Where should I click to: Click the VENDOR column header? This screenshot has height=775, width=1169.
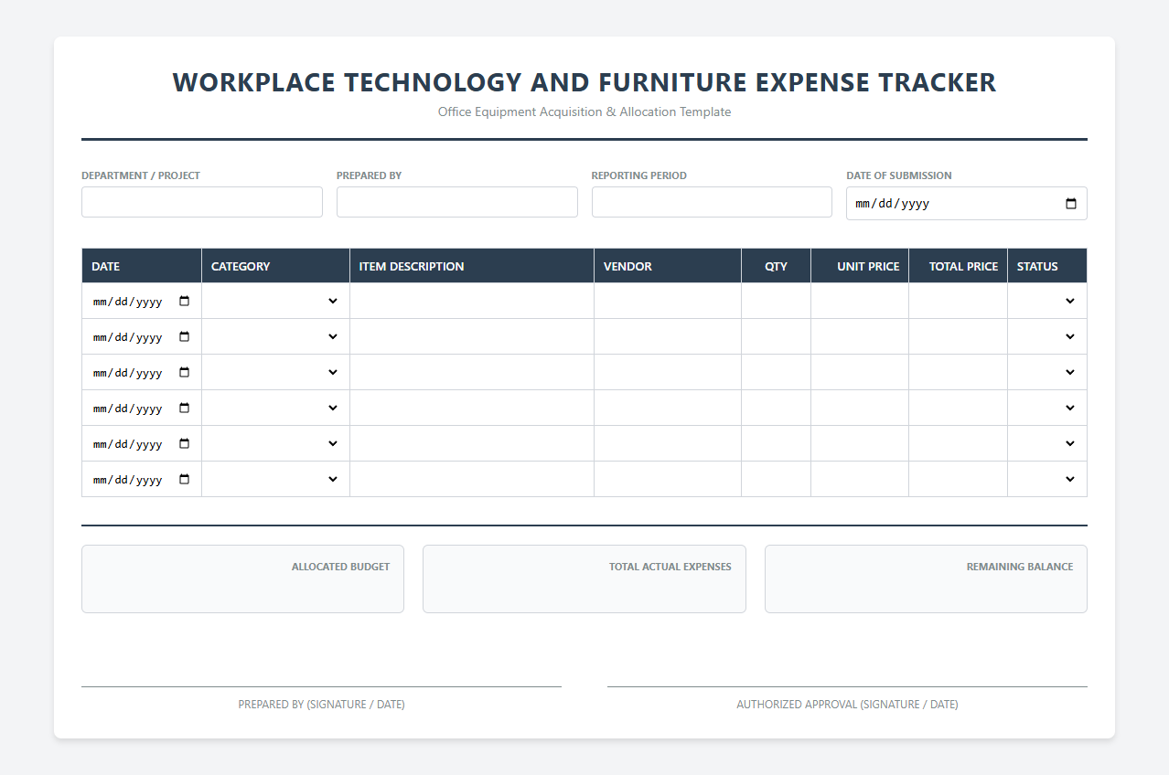(x=668, y=266)
